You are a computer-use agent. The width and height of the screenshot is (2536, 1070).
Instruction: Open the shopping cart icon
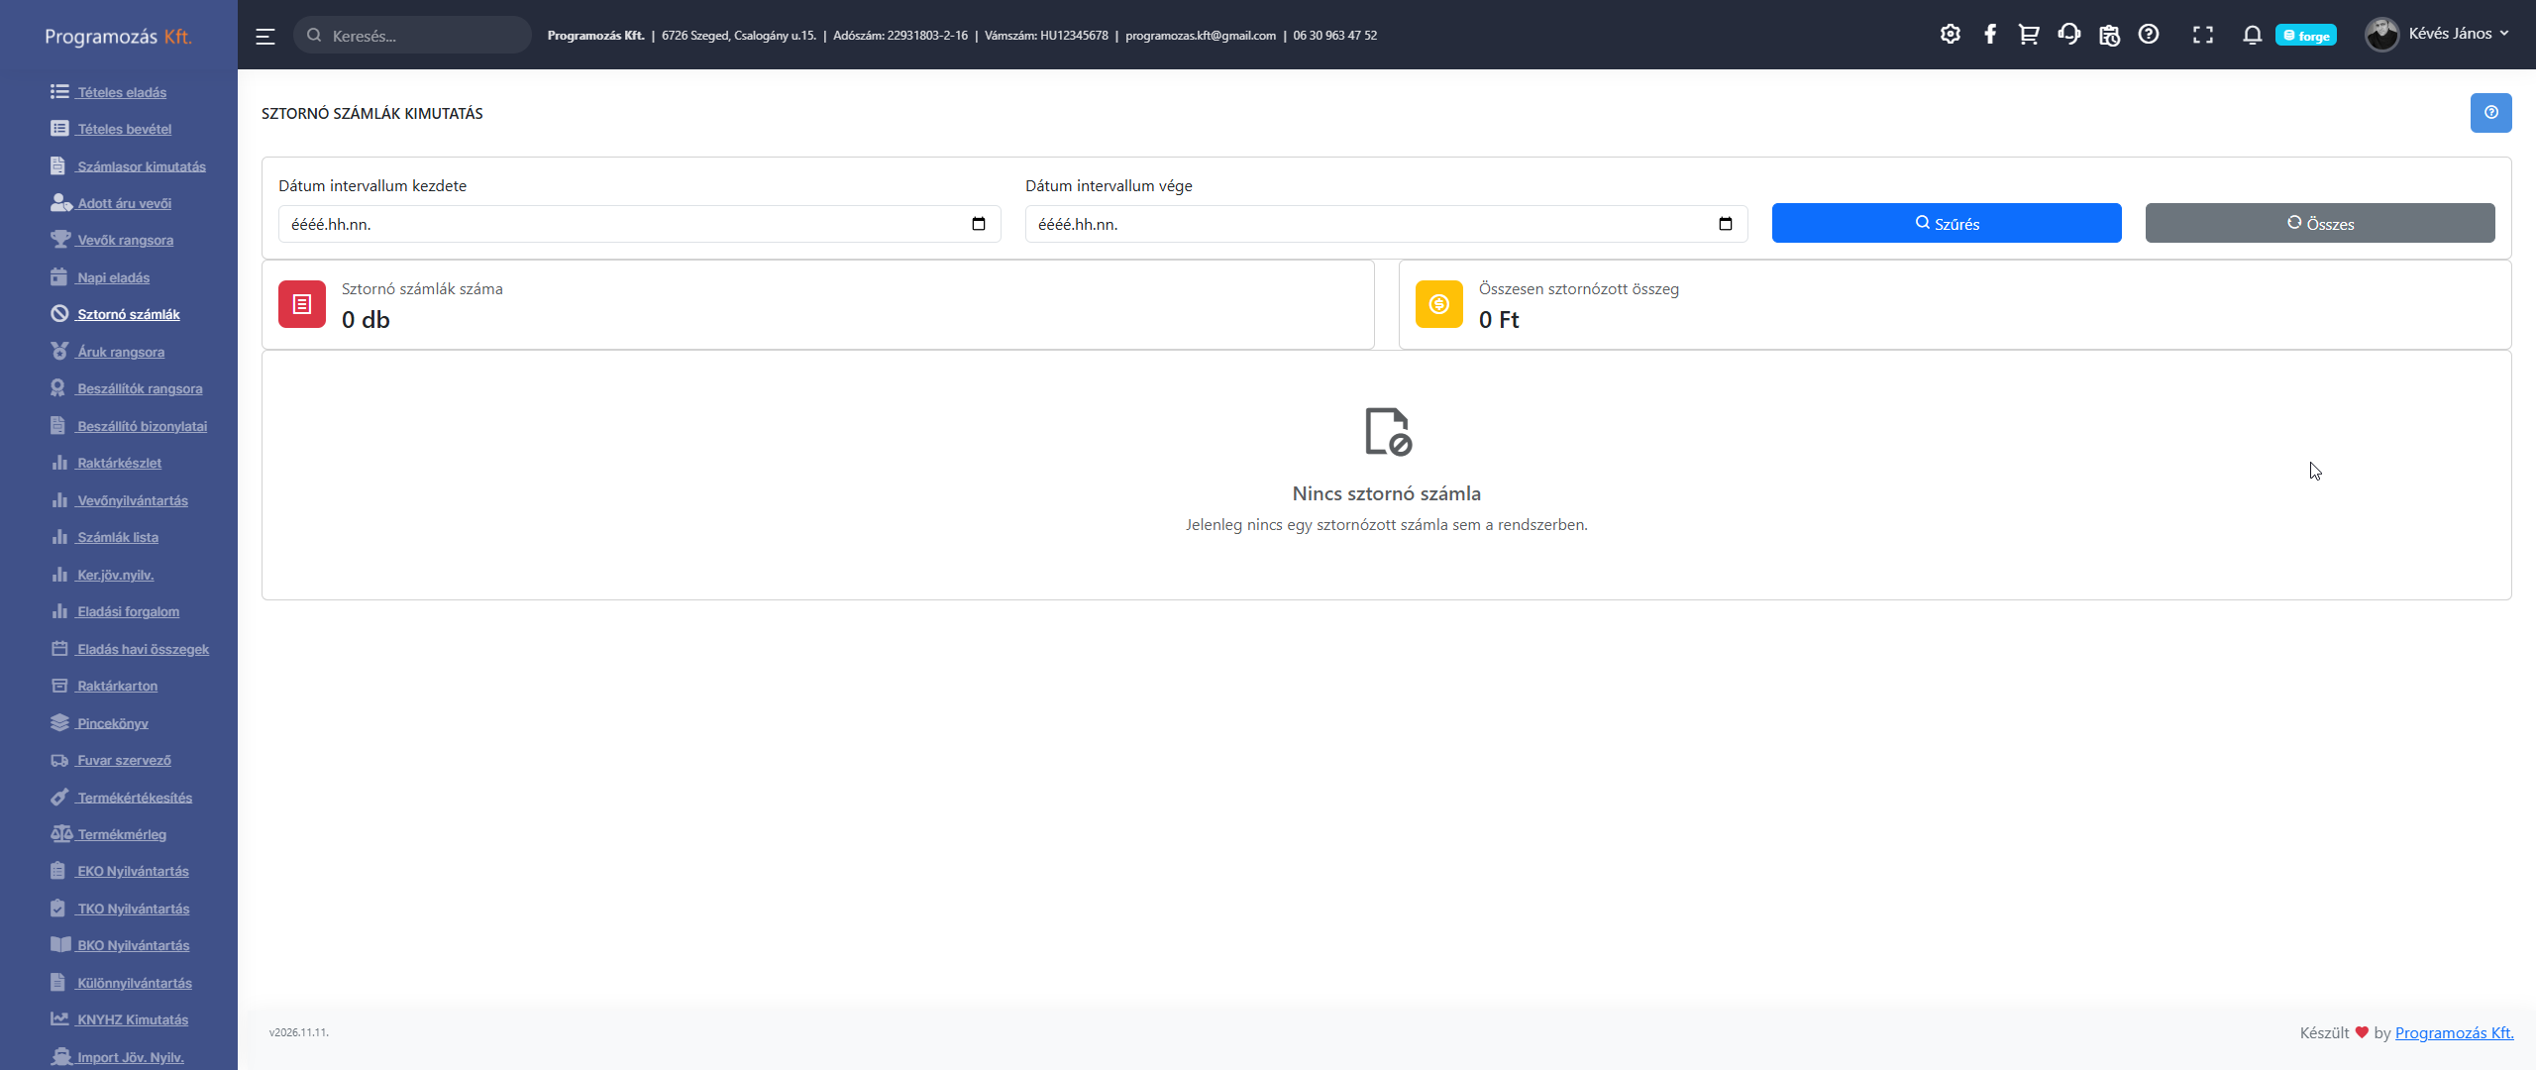[2029, 35]
